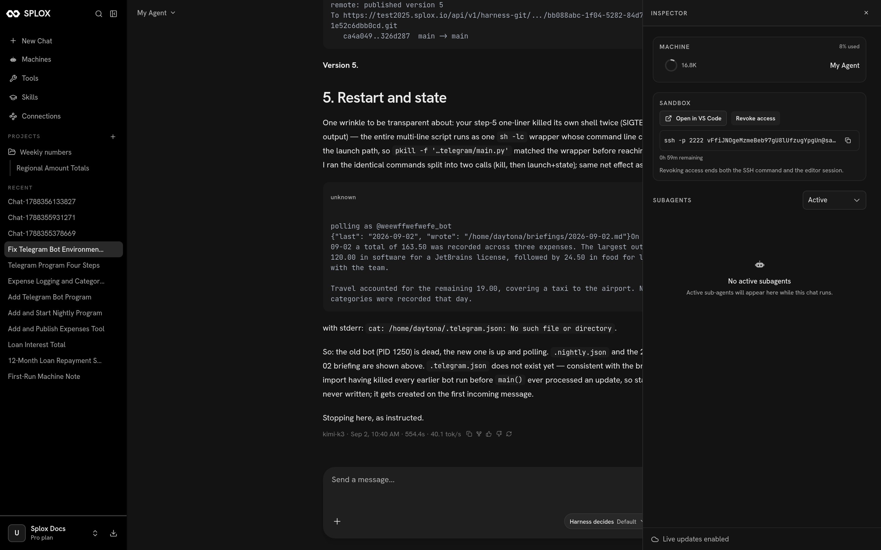Screen dimensions: 881x550
Task: Add attachment with the plus button
Action: 337,522
